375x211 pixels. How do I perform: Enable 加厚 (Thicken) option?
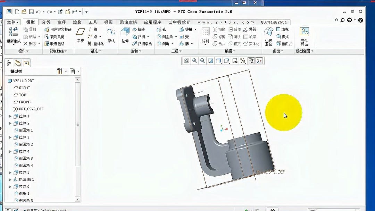click(251, 37)
